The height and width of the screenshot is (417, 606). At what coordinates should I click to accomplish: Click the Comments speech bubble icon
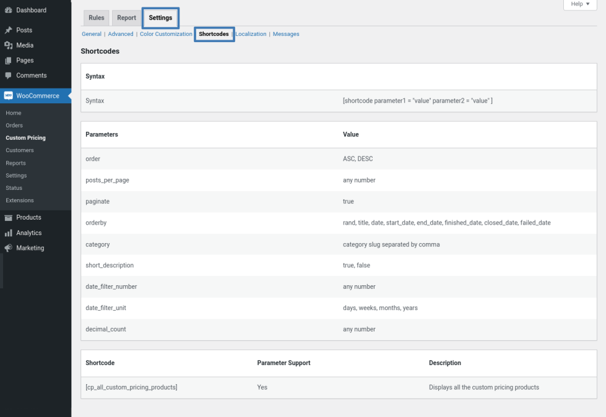pos(8,75)
